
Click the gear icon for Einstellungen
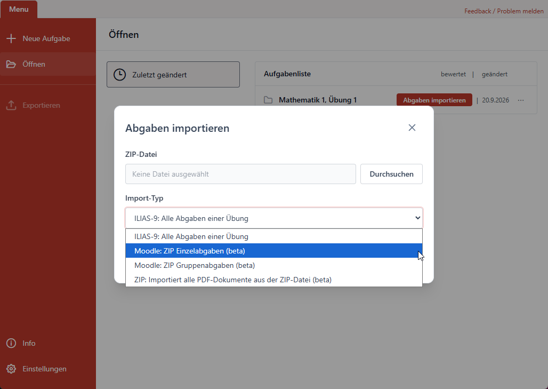(11, 369)
